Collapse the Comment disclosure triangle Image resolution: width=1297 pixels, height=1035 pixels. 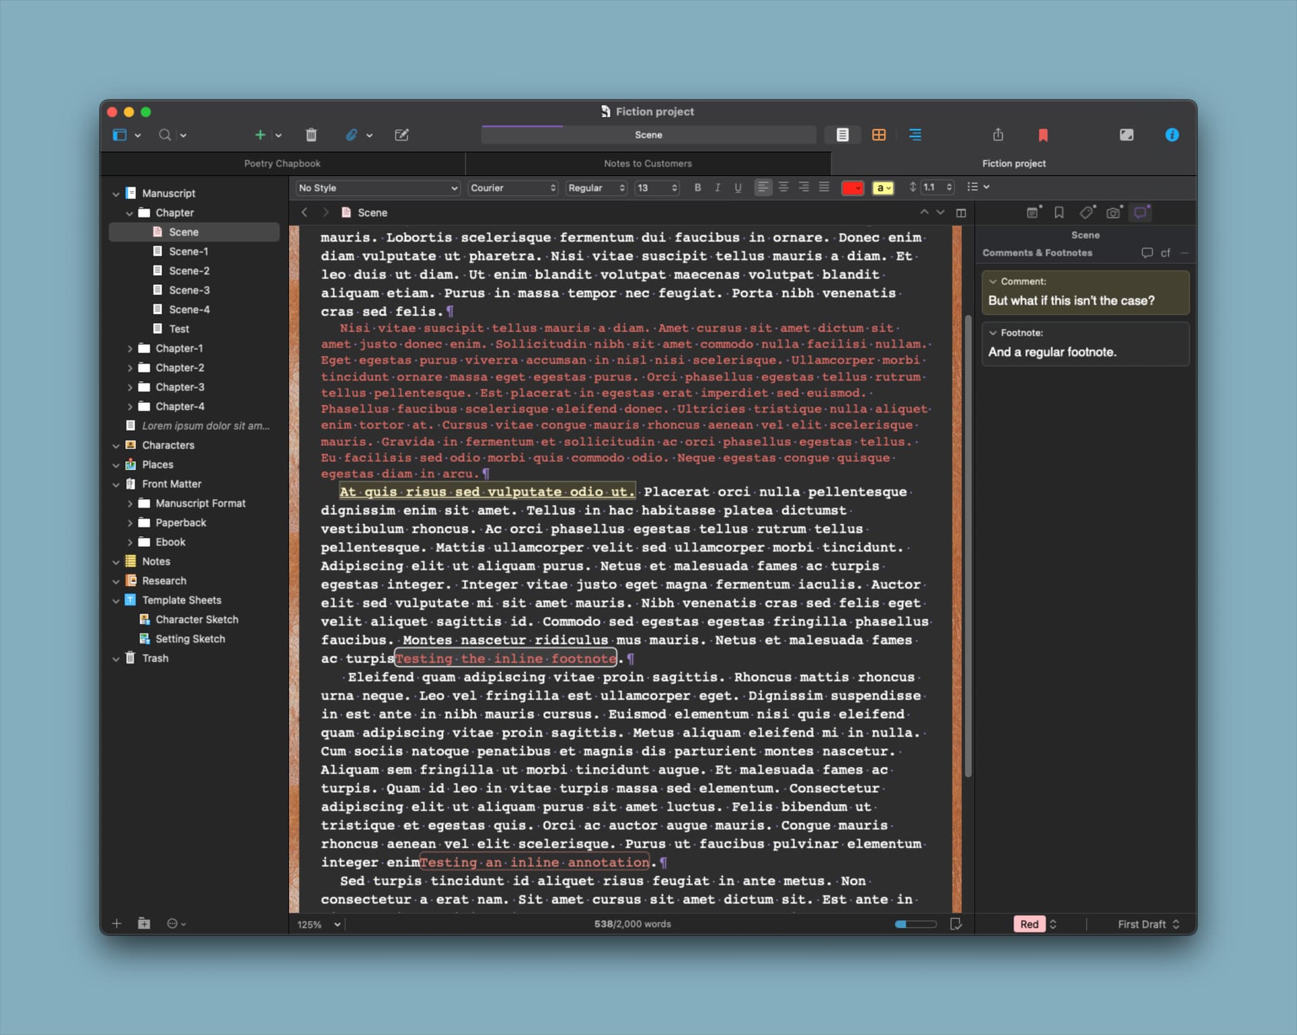pos(994,282)
